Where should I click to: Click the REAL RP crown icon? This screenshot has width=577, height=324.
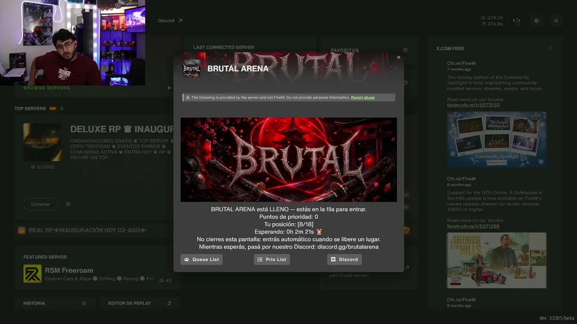click(21, 230)
